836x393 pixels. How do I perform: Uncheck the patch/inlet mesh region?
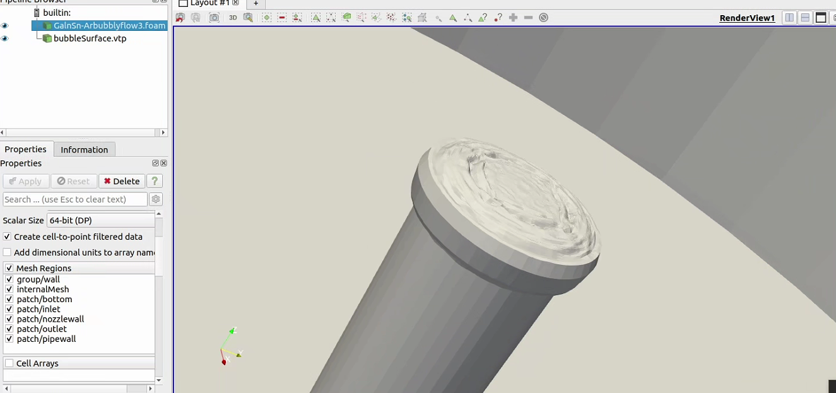pyautogui.click(x=9, y=309)
